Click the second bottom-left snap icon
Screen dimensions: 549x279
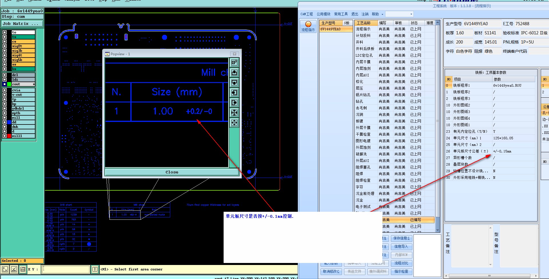(x=14, y=269)
